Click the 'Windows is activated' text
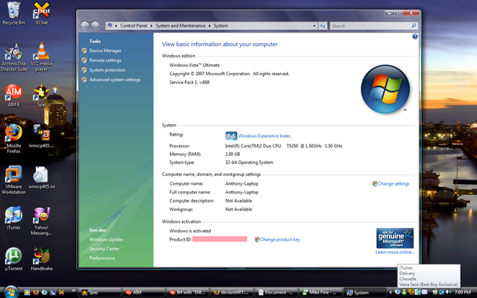The height and width of the screenshot is (298, 477). [x=190, y=231]
